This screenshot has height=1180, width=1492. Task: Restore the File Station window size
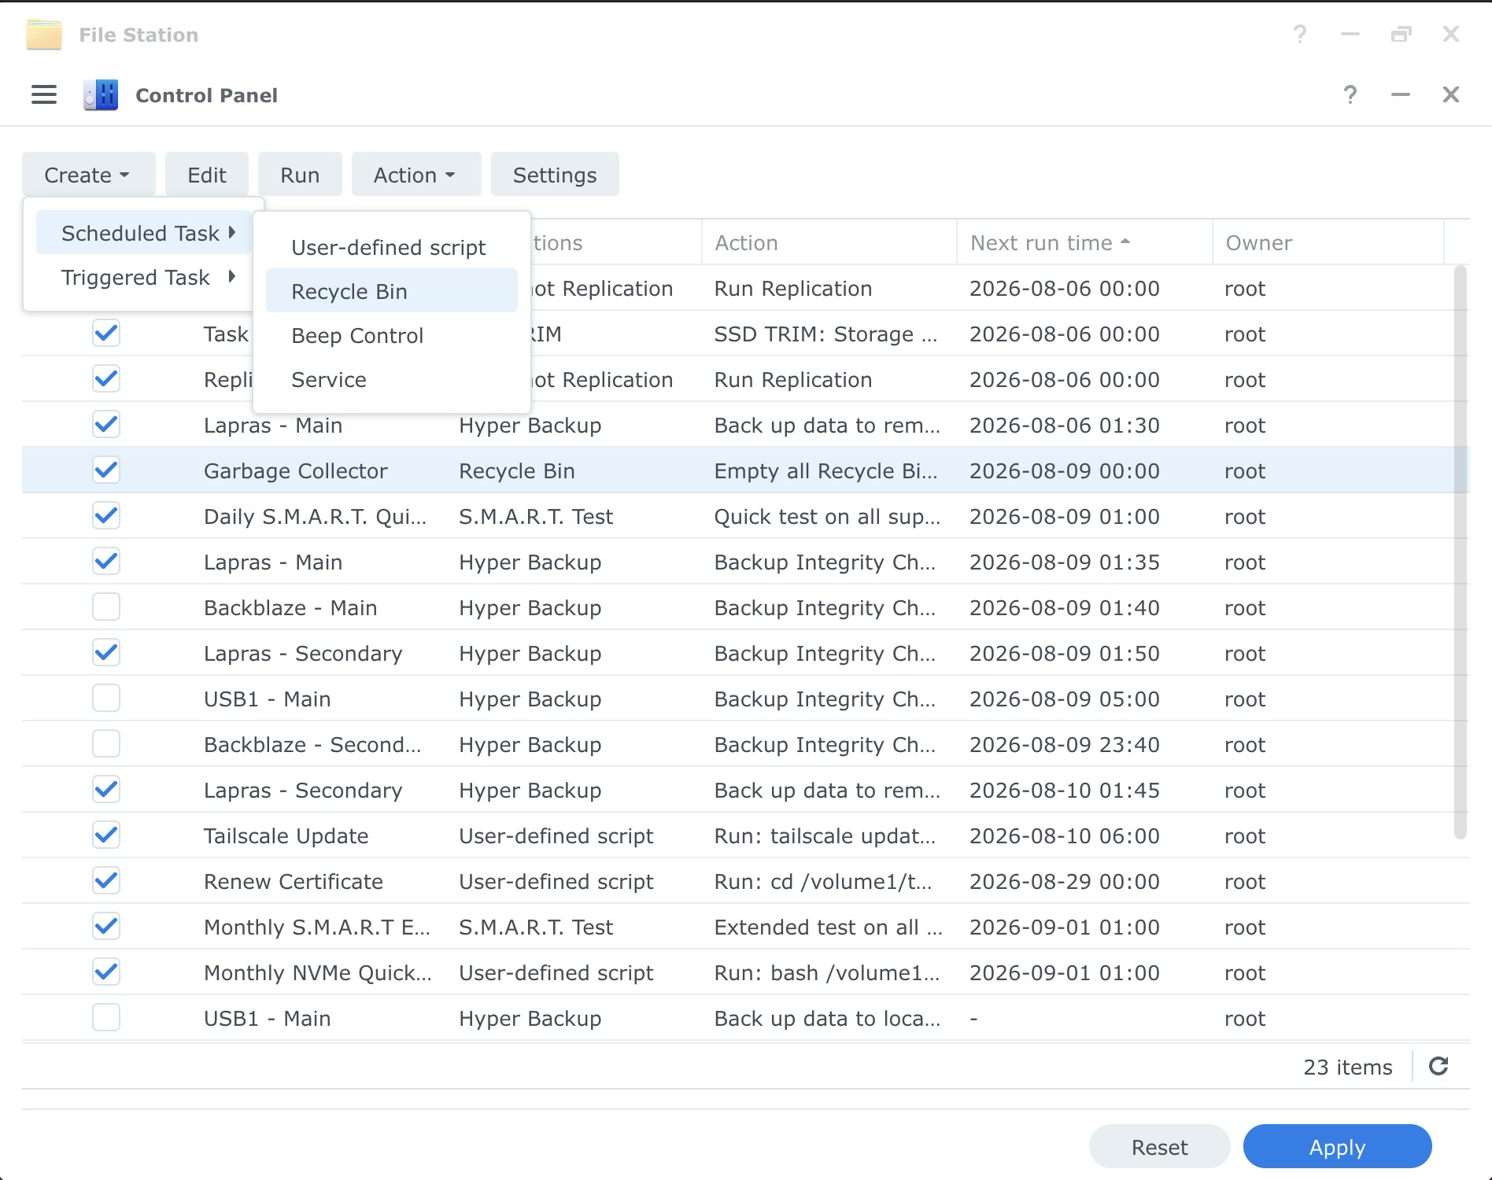pos(1401,34)
